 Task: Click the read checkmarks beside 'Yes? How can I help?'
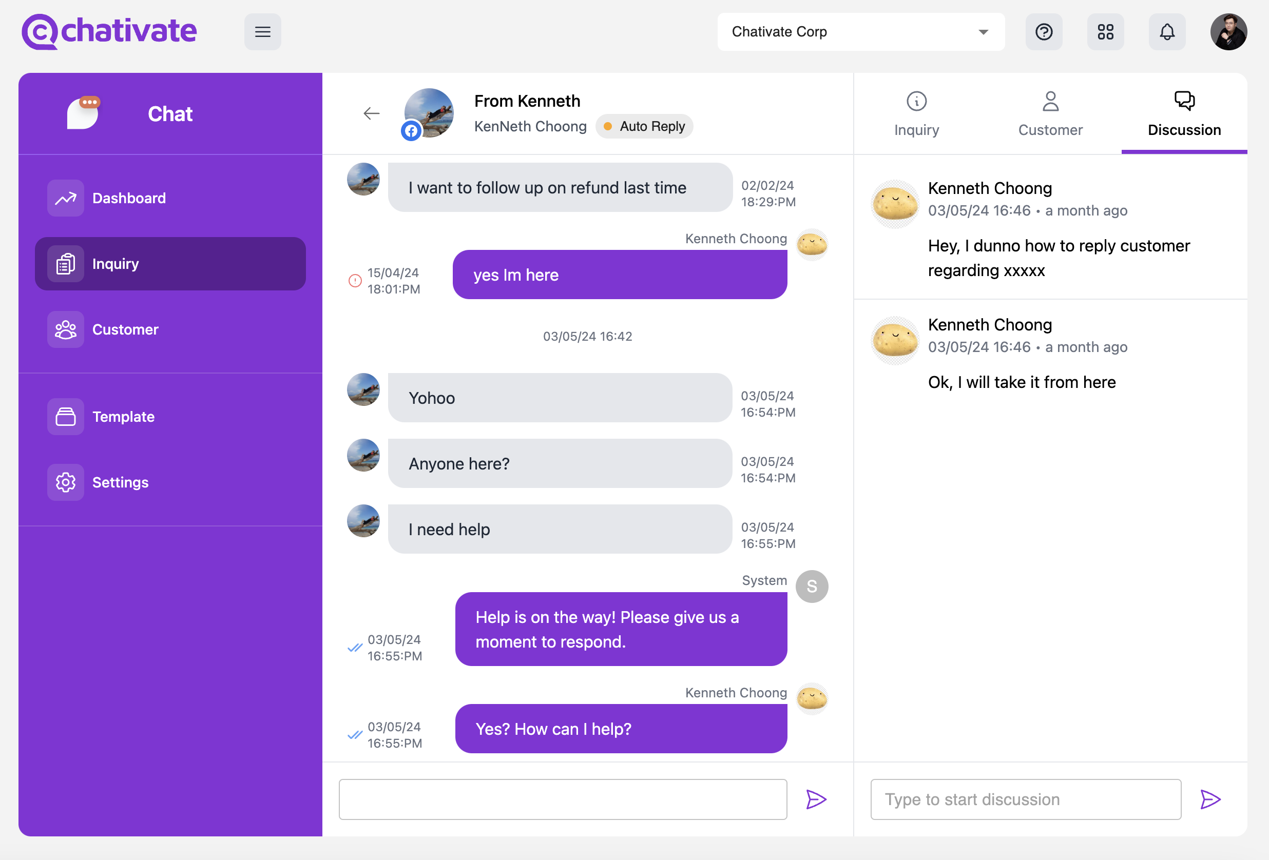(x=355, y=735)
